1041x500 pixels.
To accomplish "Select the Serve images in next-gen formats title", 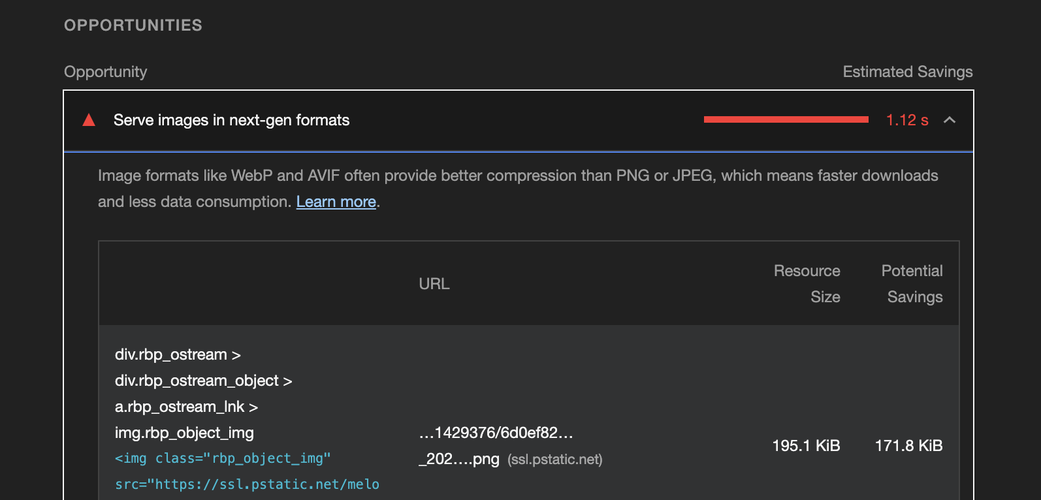I will 231,120.
